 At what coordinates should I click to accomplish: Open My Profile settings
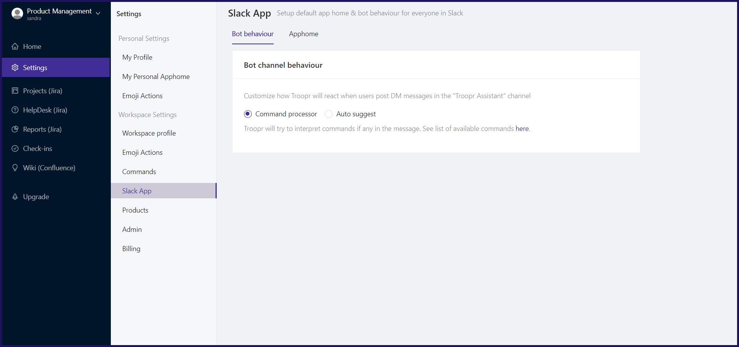point(137,57)
